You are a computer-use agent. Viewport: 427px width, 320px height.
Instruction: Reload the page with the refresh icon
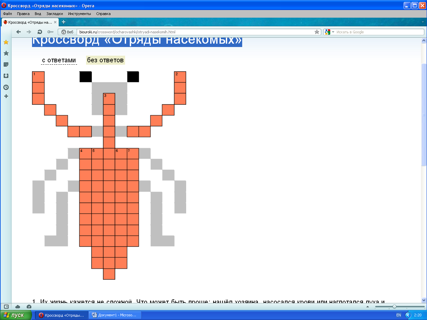(40, 32)
